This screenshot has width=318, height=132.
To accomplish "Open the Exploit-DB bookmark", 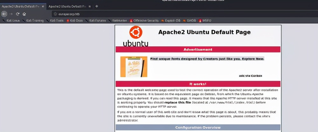I will click(x=171, y=20).
